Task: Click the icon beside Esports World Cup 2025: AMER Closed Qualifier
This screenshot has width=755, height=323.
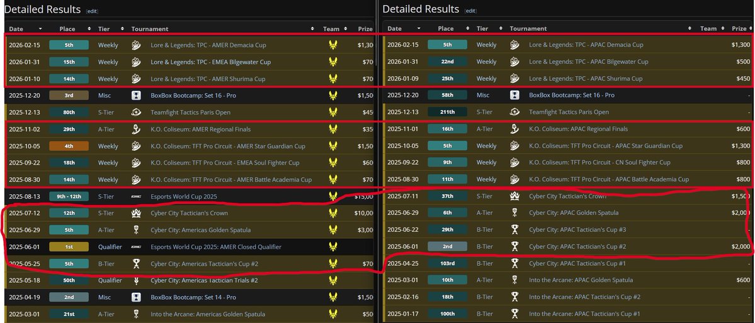Action: tap(136, 246)
